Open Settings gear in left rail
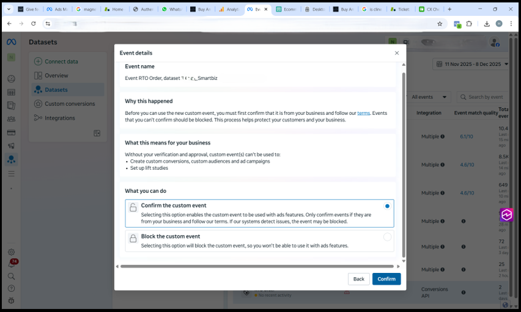The height and width of the screenshot is (312, 521). [x=11, y=252]
